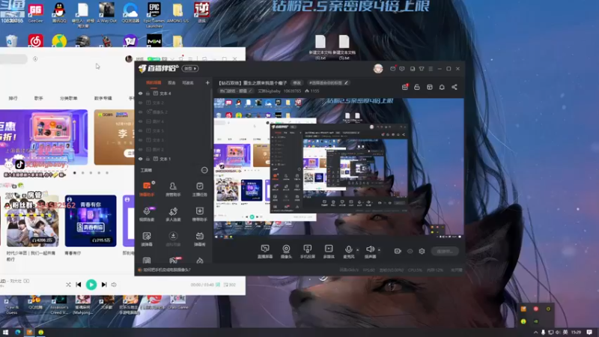Open the 房管助手 tool
The width and height of the screenshot is (599, 337).
tap(173, 189)
